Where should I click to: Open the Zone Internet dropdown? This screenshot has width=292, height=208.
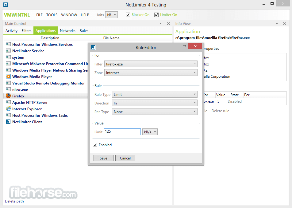151,73
